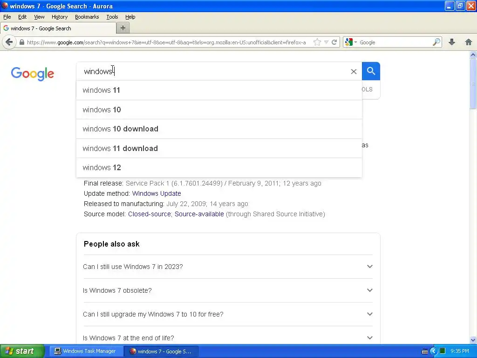Viewport: 477px width, 358px height.
Task: Click the blue Google search button
Action: pos(371,71)
